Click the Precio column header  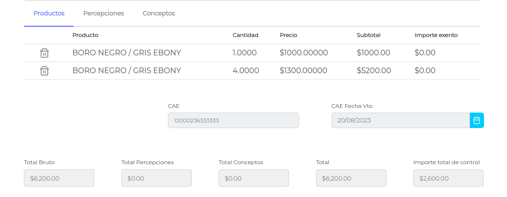[x=288, y=35]
